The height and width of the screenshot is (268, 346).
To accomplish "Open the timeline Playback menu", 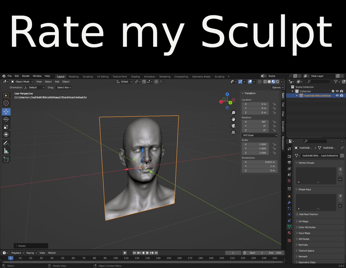I will 18,253.
